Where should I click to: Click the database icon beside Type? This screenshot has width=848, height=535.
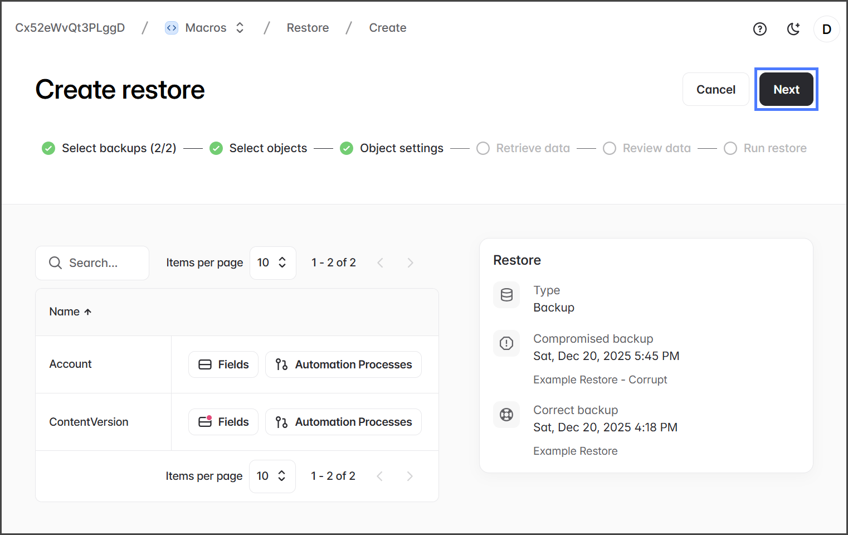pyautogui.click(x=506, y=295)
